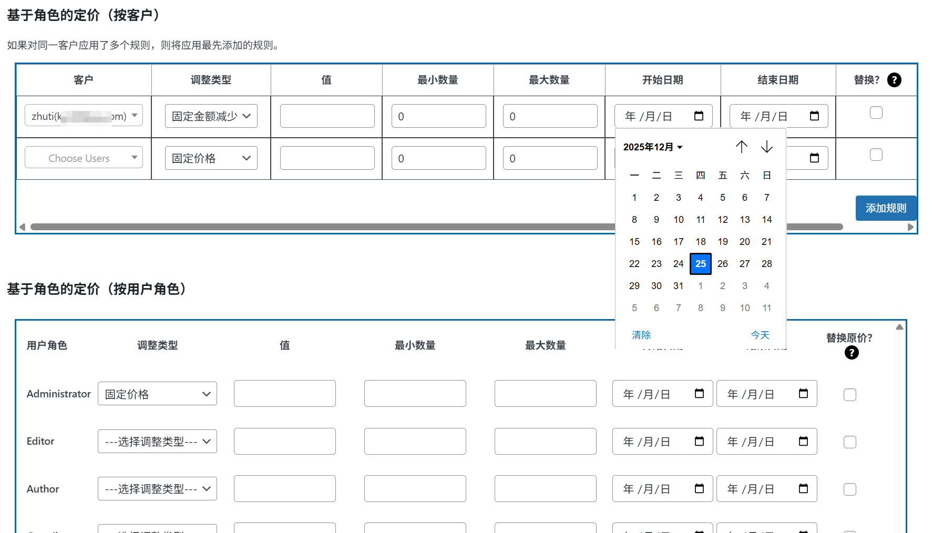Pick date 18 in the calendar
This screenshot has width=933, height=533.
[701, 242]
